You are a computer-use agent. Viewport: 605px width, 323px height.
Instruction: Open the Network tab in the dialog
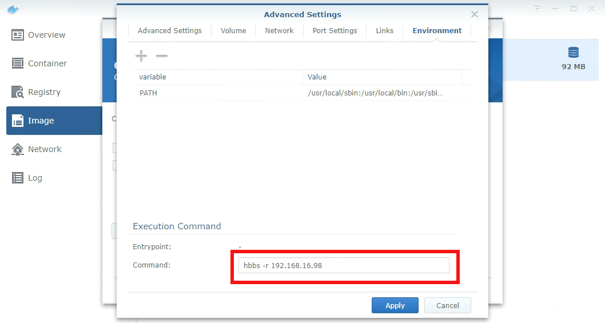(279, 31)
